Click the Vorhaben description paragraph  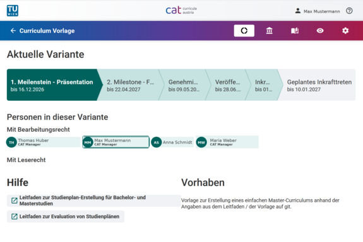(260, 204)
